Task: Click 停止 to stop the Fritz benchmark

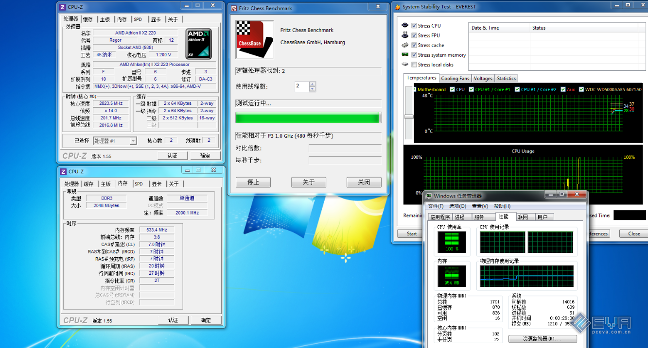Action: point(253,182)
